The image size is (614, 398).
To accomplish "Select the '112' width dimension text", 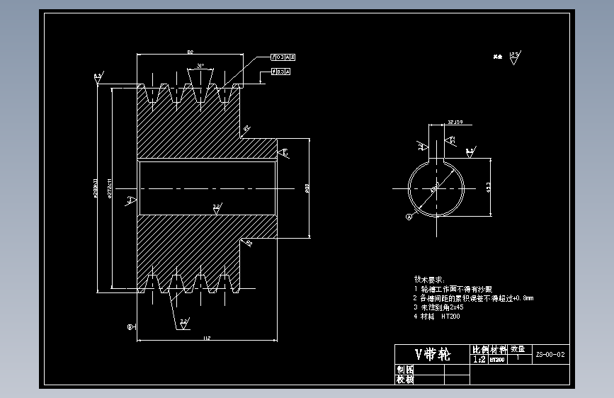I will click(207, 338).
